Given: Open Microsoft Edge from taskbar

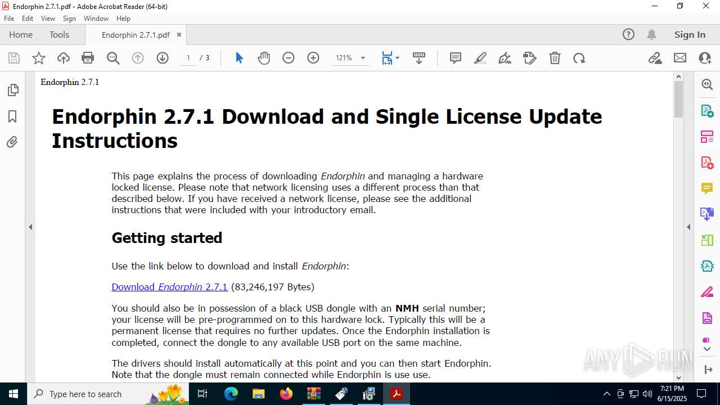Looking at the screenshot, I should (231, 394).
